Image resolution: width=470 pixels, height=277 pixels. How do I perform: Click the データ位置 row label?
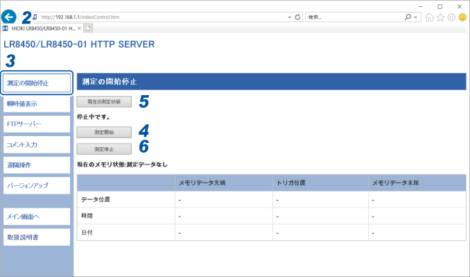[96, 199]
